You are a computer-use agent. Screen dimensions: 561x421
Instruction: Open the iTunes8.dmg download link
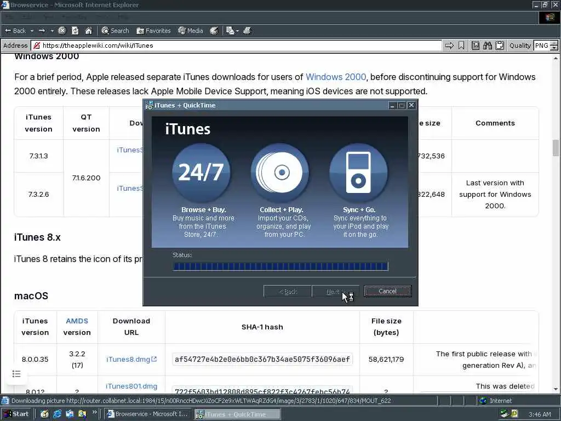[x=131, y=359]
